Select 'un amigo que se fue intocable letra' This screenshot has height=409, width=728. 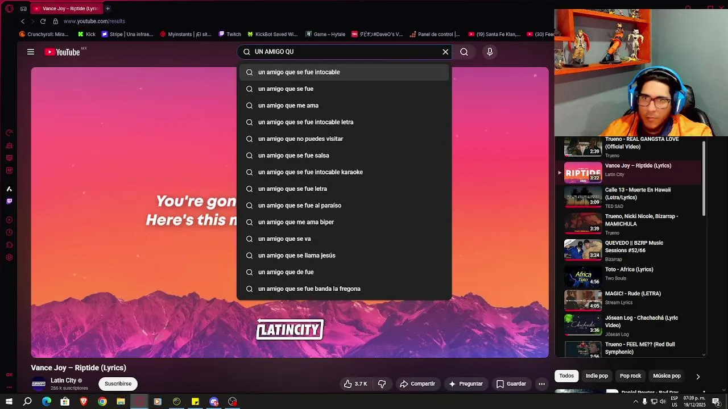(344, 122)
